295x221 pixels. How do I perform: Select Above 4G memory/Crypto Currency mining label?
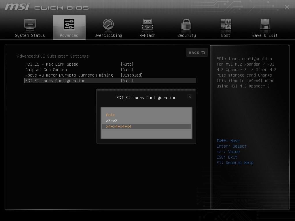(x=69, y=75)
